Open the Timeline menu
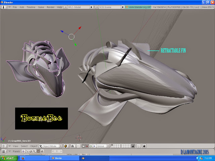This screenshot has height=161, width=215. tap(31, 7)
